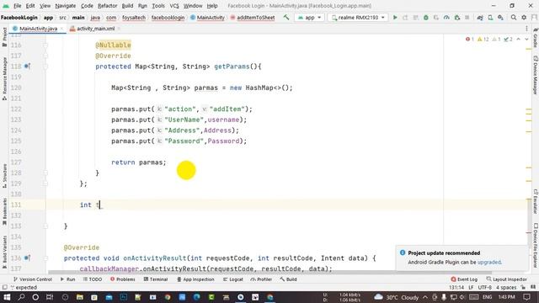This screenshot has height=303, width=539.
Task: Change the UTF-8 file encoding widget
Action: 485,287
